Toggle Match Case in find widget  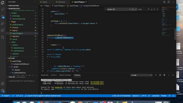130,9
